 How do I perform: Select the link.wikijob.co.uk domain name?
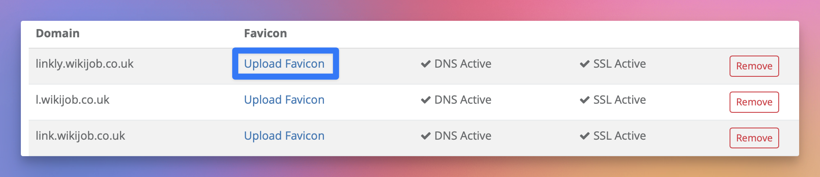[x=80, y=136]
